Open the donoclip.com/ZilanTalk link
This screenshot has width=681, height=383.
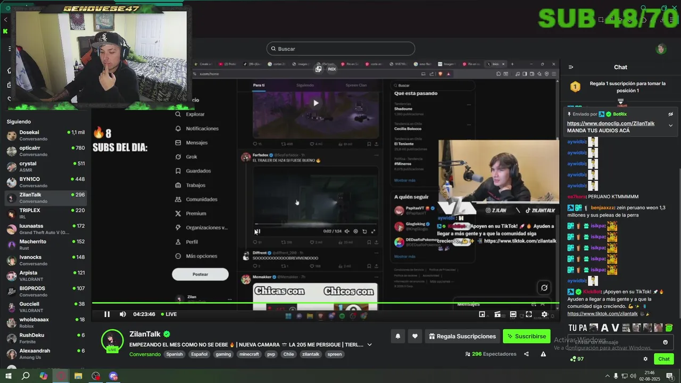coord(611,123)
